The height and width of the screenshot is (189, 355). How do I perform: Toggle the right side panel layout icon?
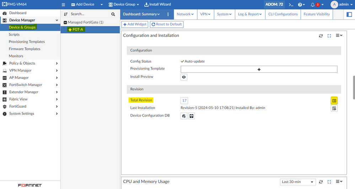click(349, 14)
